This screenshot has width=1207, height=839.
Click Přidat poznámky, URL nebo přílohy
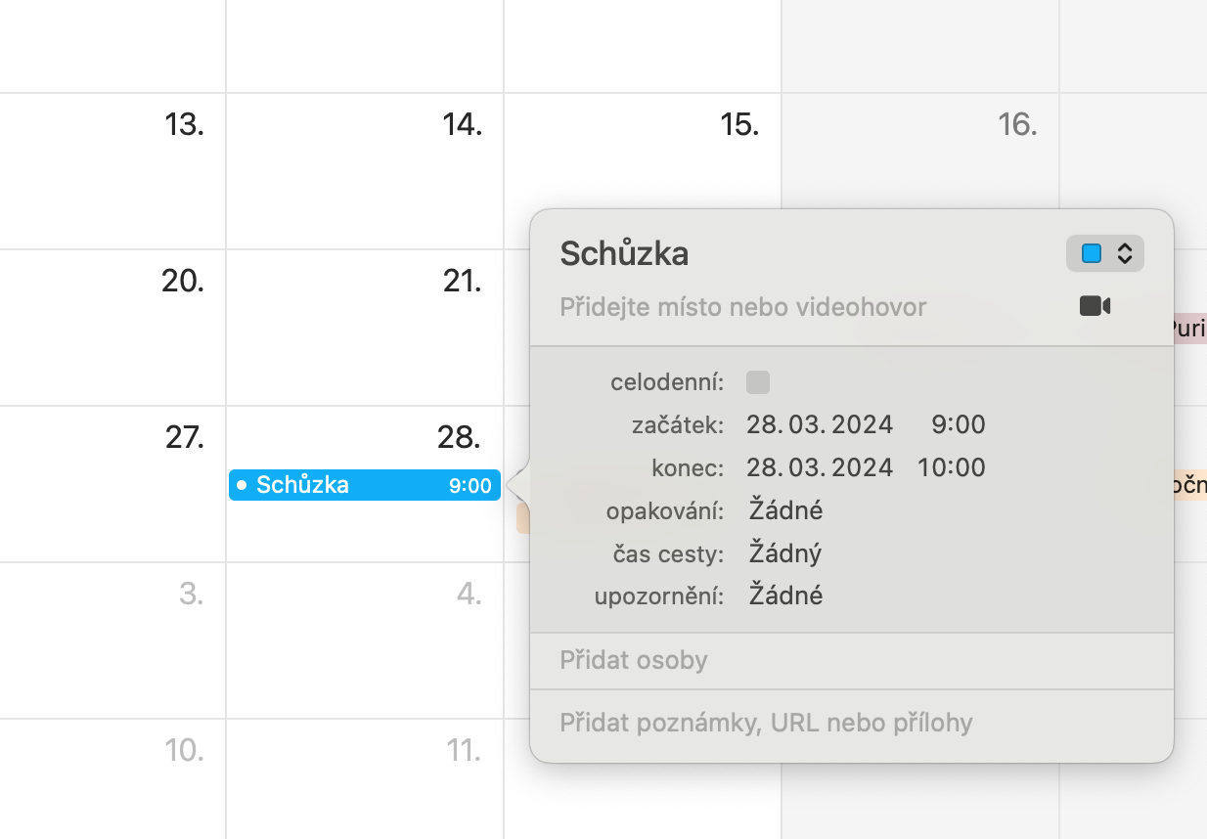766,724
